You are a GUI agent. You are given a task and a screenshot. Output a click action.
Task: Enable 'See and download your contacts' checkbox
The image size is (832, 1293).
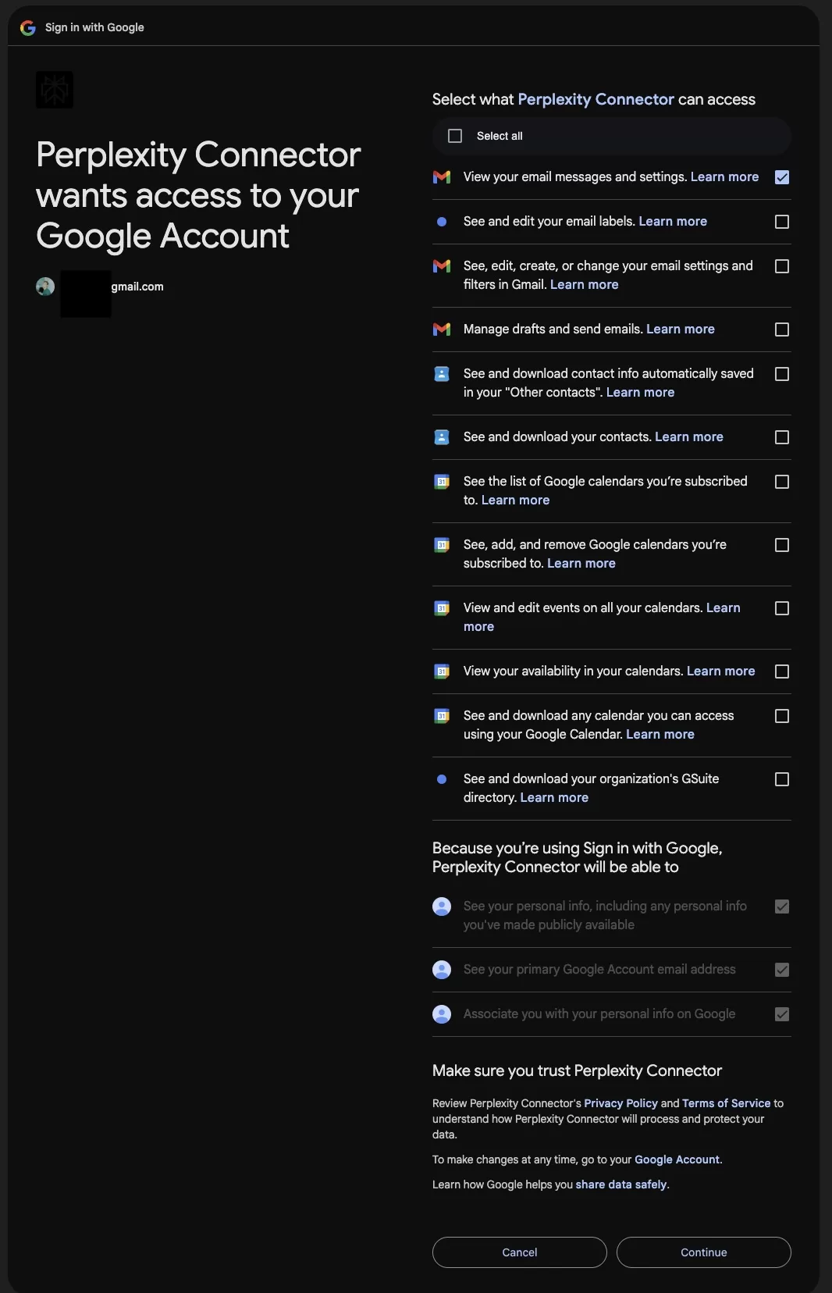[x=782, y=437]
